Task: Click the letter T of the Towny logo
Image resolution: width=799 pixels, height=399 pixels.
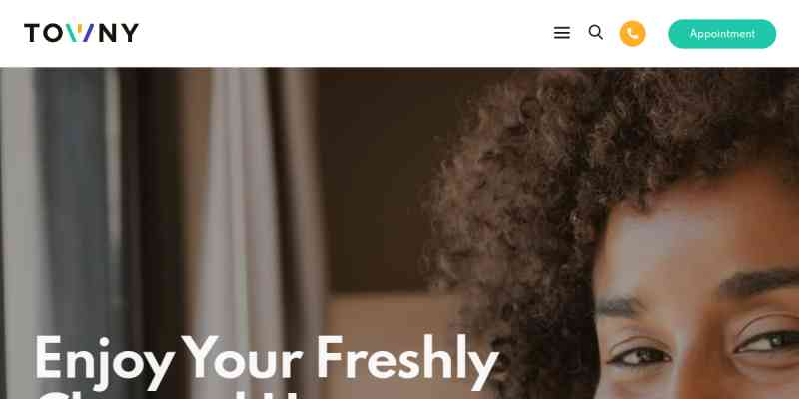Action: (x=32, y=33)
